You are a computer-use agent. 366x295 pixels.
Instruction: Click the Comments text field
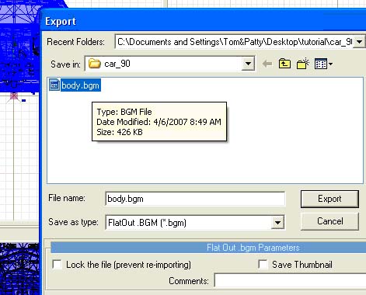[x=290, y=281]
